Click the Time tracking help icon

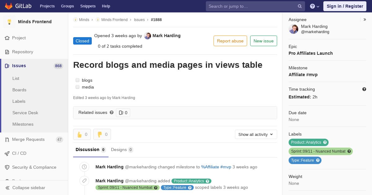point(364,89)
